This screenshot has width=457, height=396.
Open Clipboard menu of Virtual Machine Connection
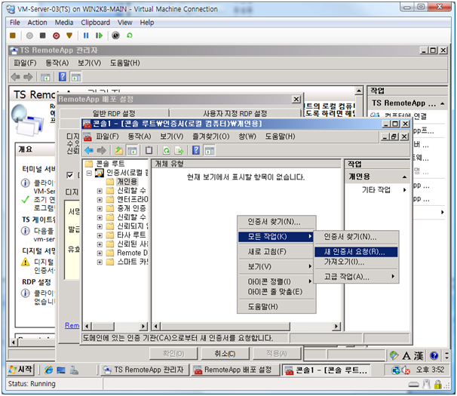pos(95,23)
